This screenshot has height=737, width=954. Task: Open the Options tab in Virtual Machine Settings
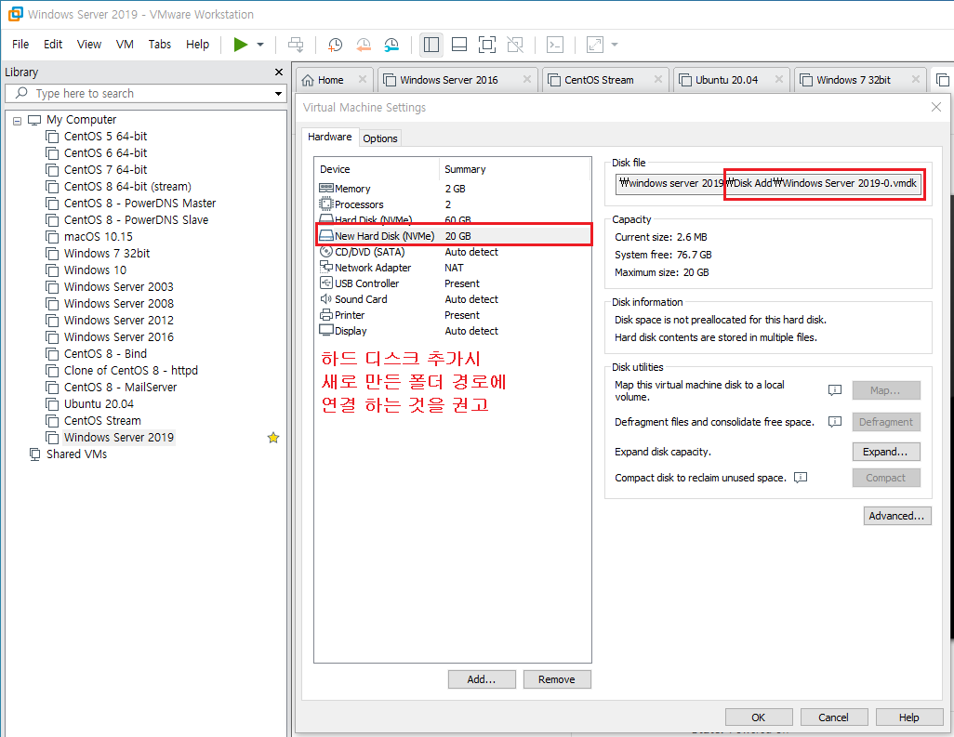click(x=380, y=138)
